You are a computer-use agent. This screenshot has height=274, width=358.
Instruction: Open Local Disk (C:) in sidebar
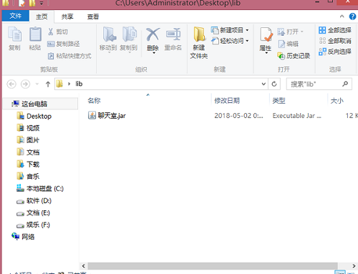click(x=40, y=189)
